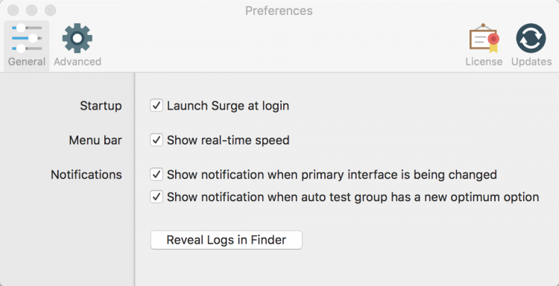Click the 'Launch Surge at login' label text
The image size is (559, 286).
228,106
